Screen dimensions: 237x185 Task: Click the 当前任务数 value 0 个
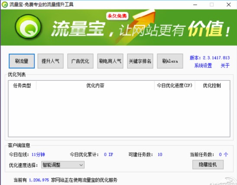tap(224, 155)
